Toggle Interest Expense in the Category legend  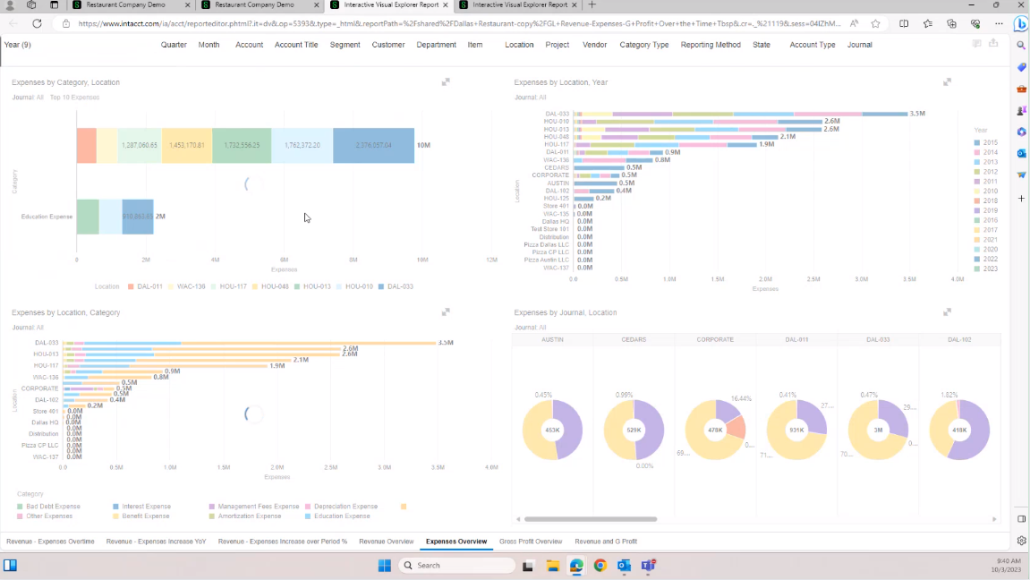(x=143, y=506)
